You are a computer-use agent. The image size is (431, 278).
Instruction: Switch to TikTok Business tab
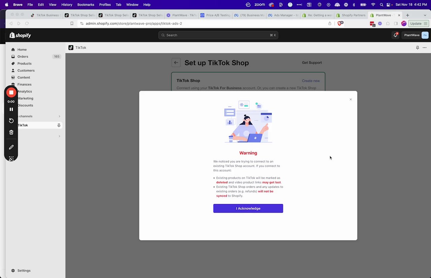(x=46, y=15)
